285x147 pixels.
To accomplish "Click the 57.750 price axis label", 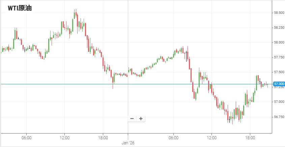I will 279,57.
